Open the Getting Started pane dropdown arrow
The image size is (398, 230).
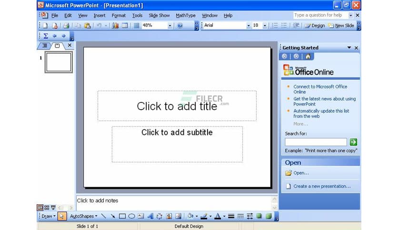coord(349,48)
